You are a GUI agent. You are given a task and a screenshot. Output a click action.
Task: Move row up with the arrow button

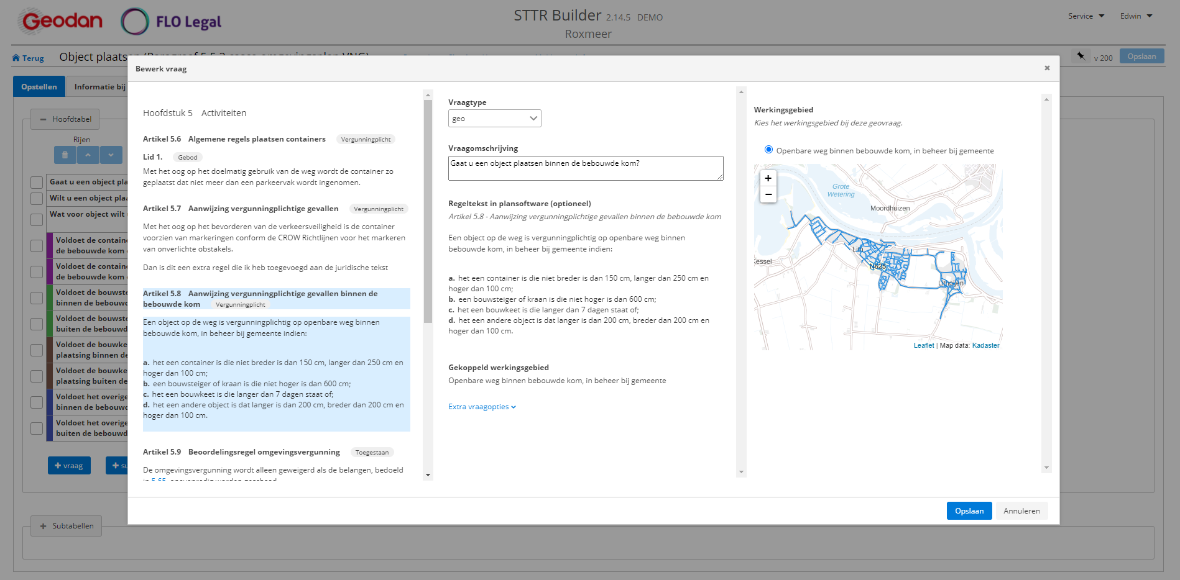coord(88,155)
